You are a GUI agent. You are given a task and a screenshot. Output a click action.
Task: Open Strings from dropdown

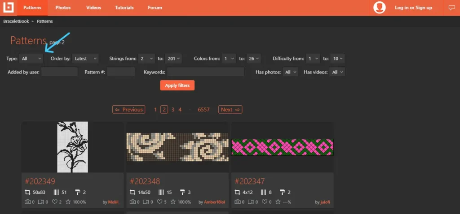click(146, 59)
